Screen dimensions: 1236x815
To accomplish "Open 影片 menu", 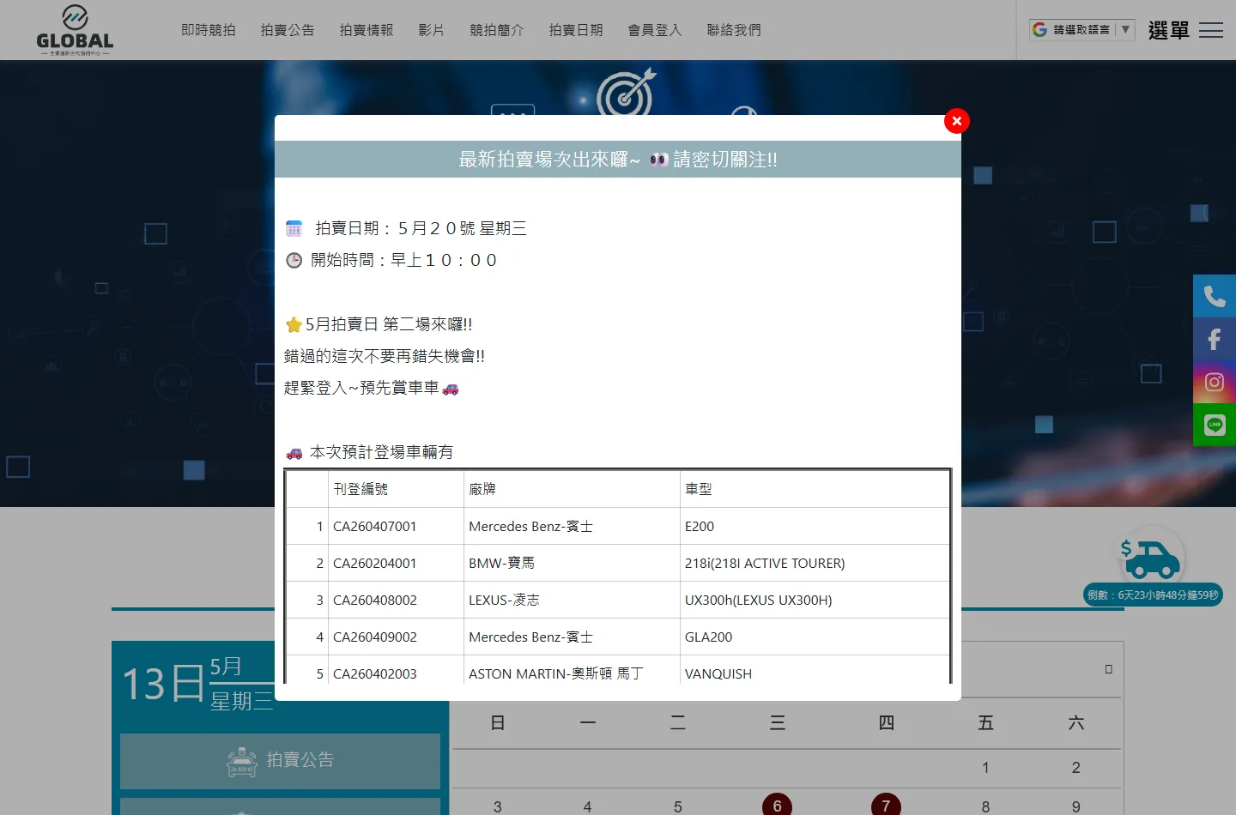I will (432, 30).
